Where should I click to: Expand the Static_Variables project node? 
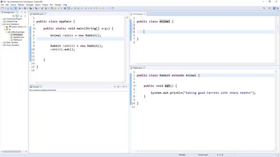point(2,43)
